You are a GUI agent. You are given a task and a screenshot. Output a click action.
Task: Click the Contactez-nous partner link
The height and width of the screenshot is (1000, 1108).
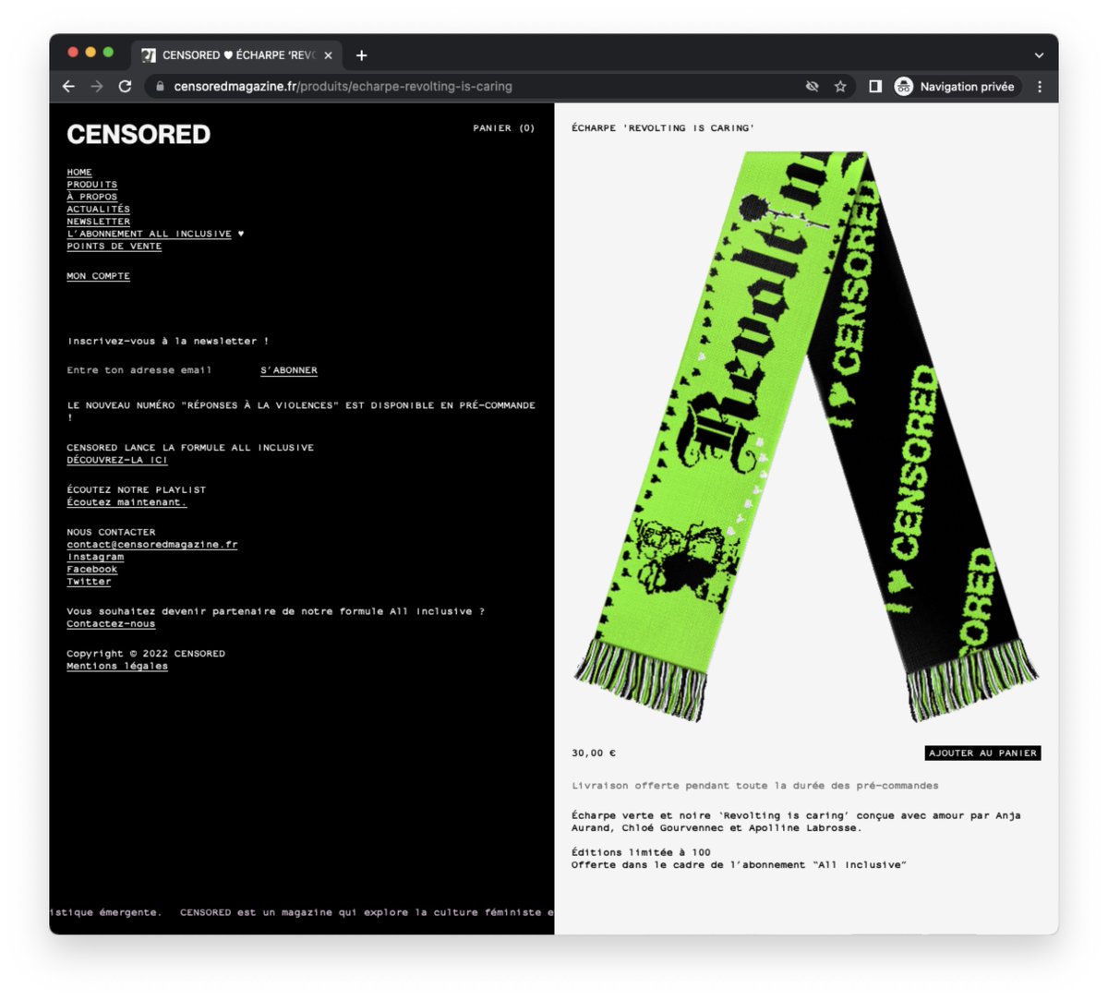(x=111, y=624)
